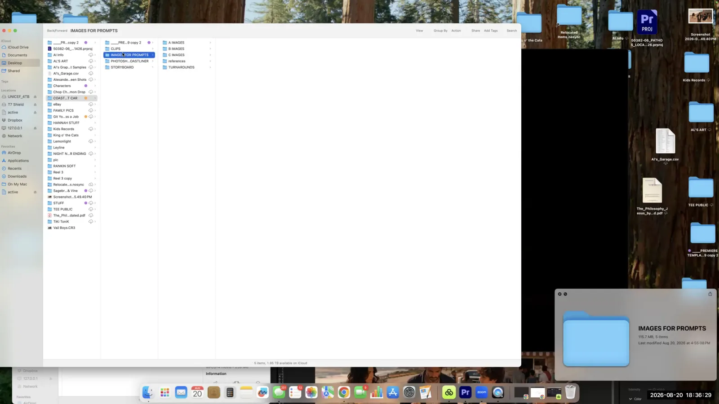This screenshot has width=719, height=404.
Task: Open Zoom from the Dock
Action: (x=481, y=392)
